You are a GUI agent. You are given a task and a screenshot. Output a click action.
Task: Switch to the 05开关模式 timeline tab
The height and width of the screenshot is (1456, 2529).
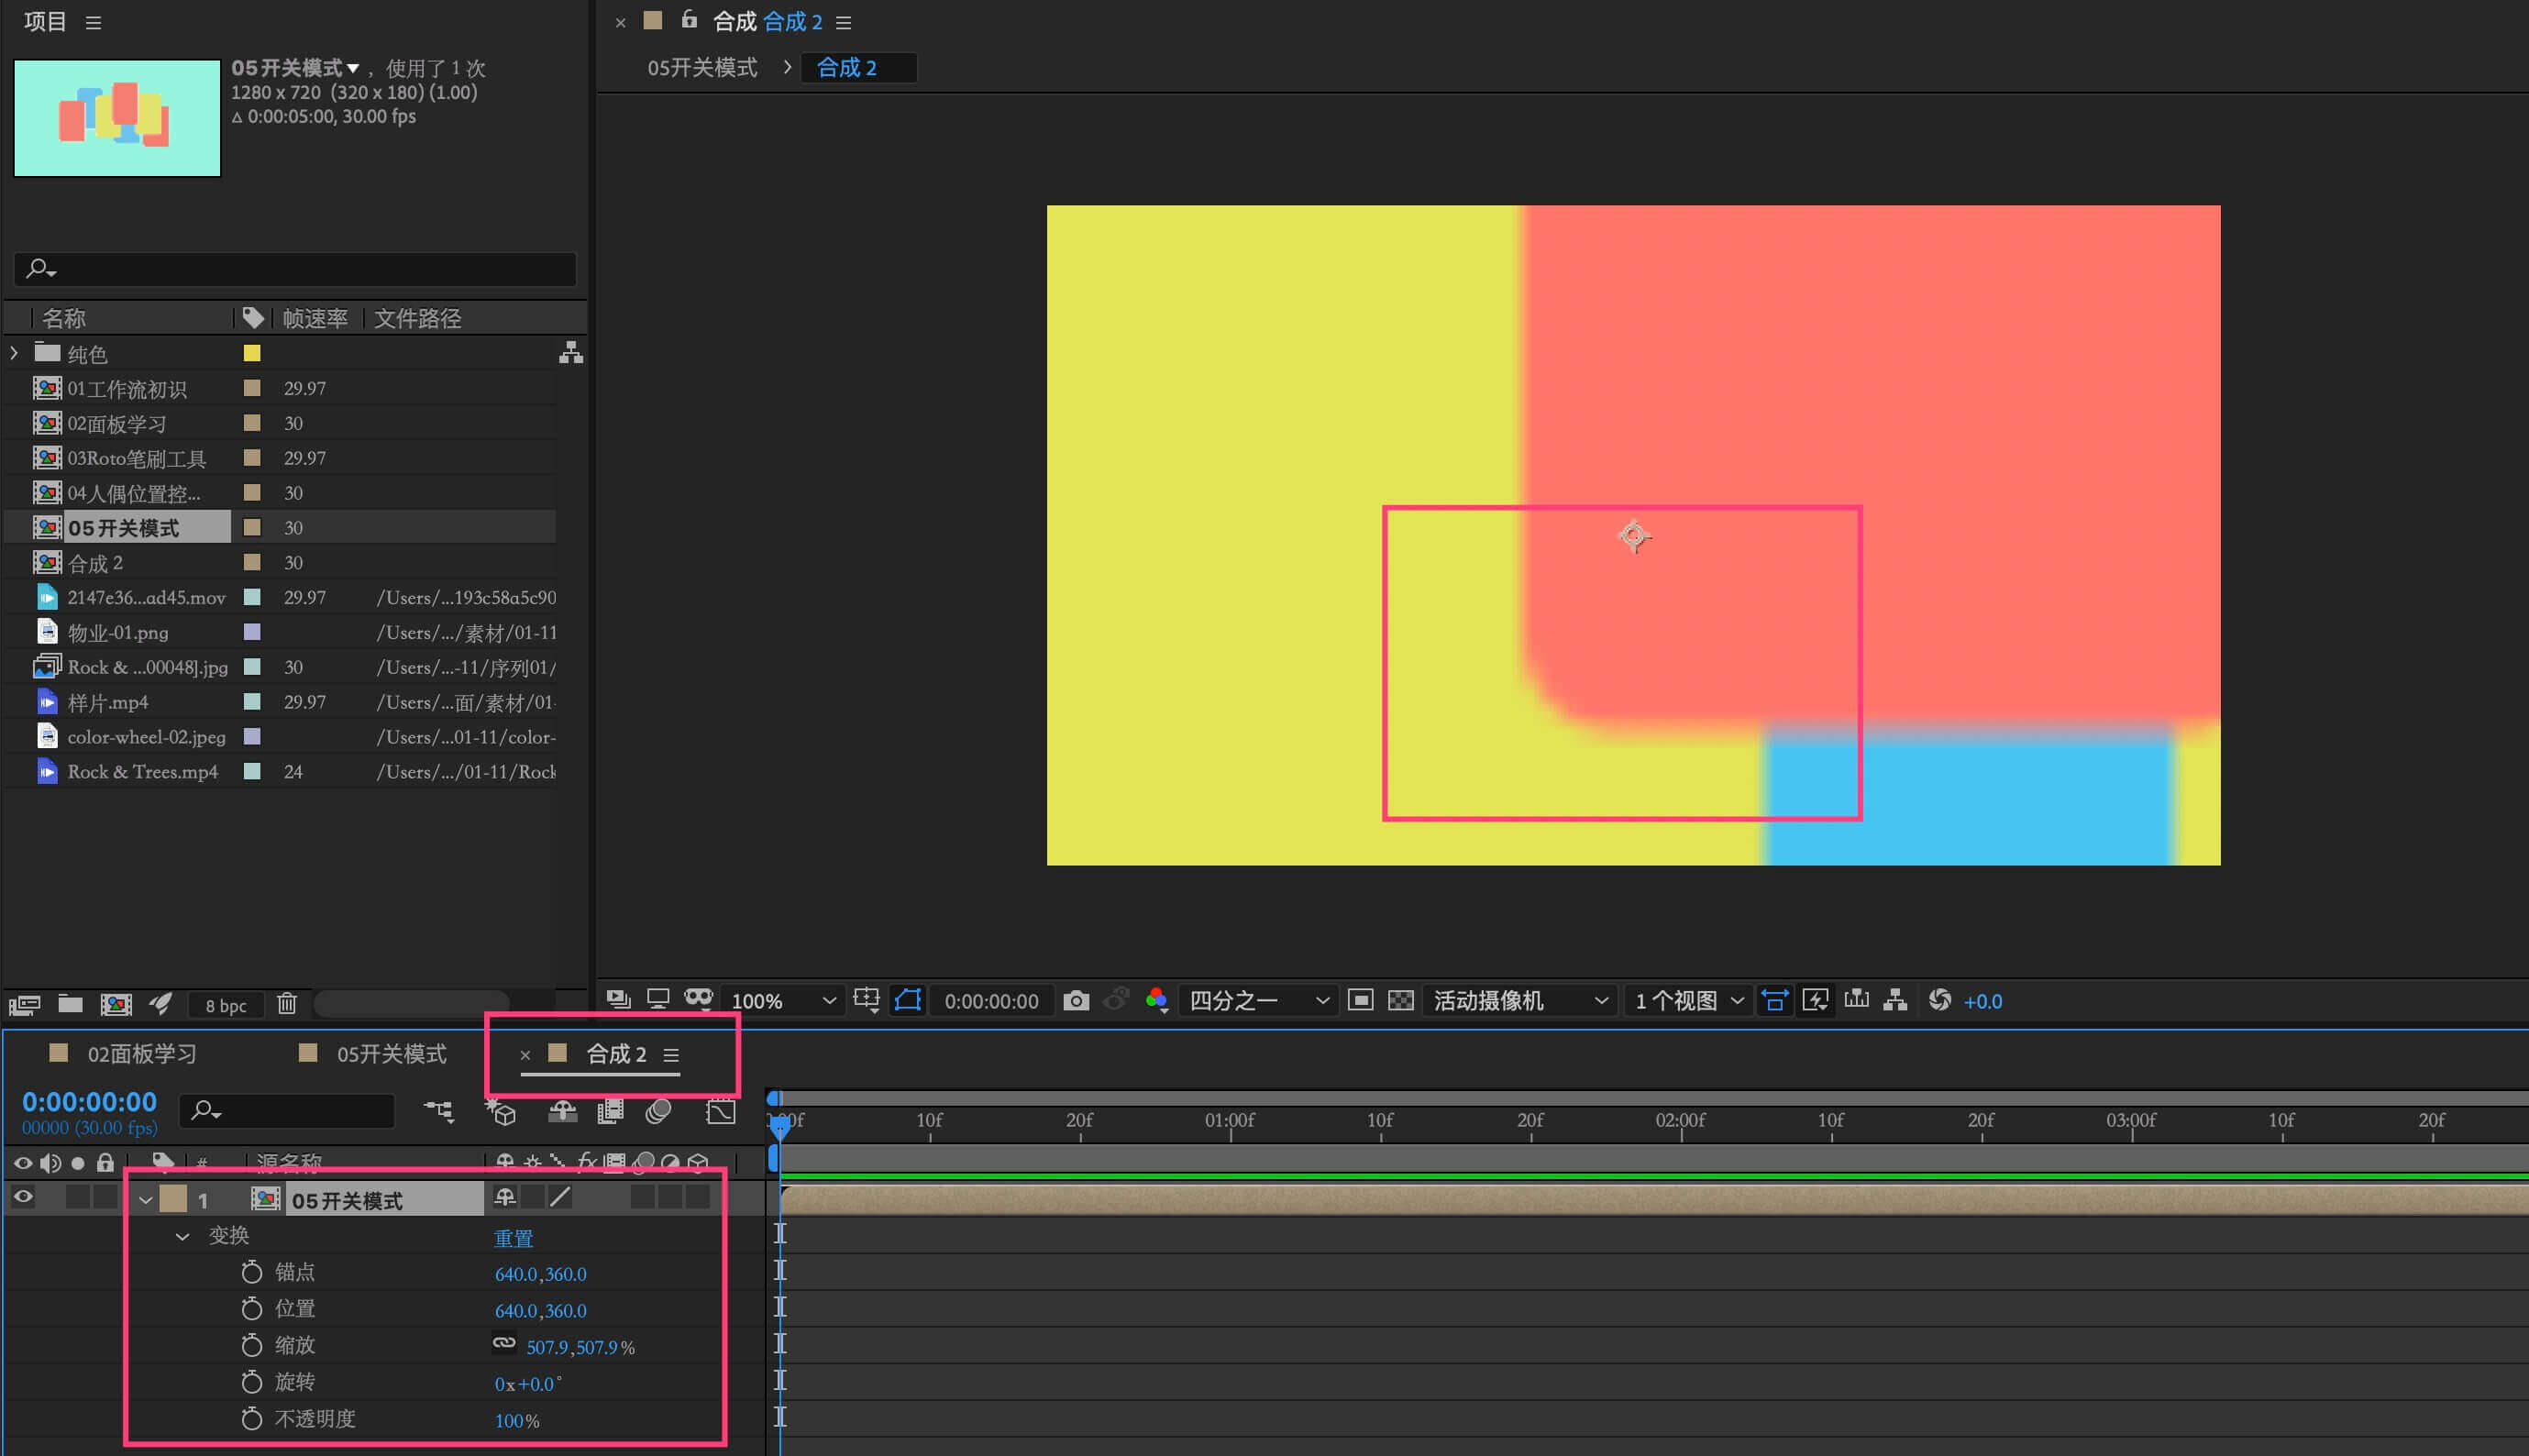(x=391, y=1054)
